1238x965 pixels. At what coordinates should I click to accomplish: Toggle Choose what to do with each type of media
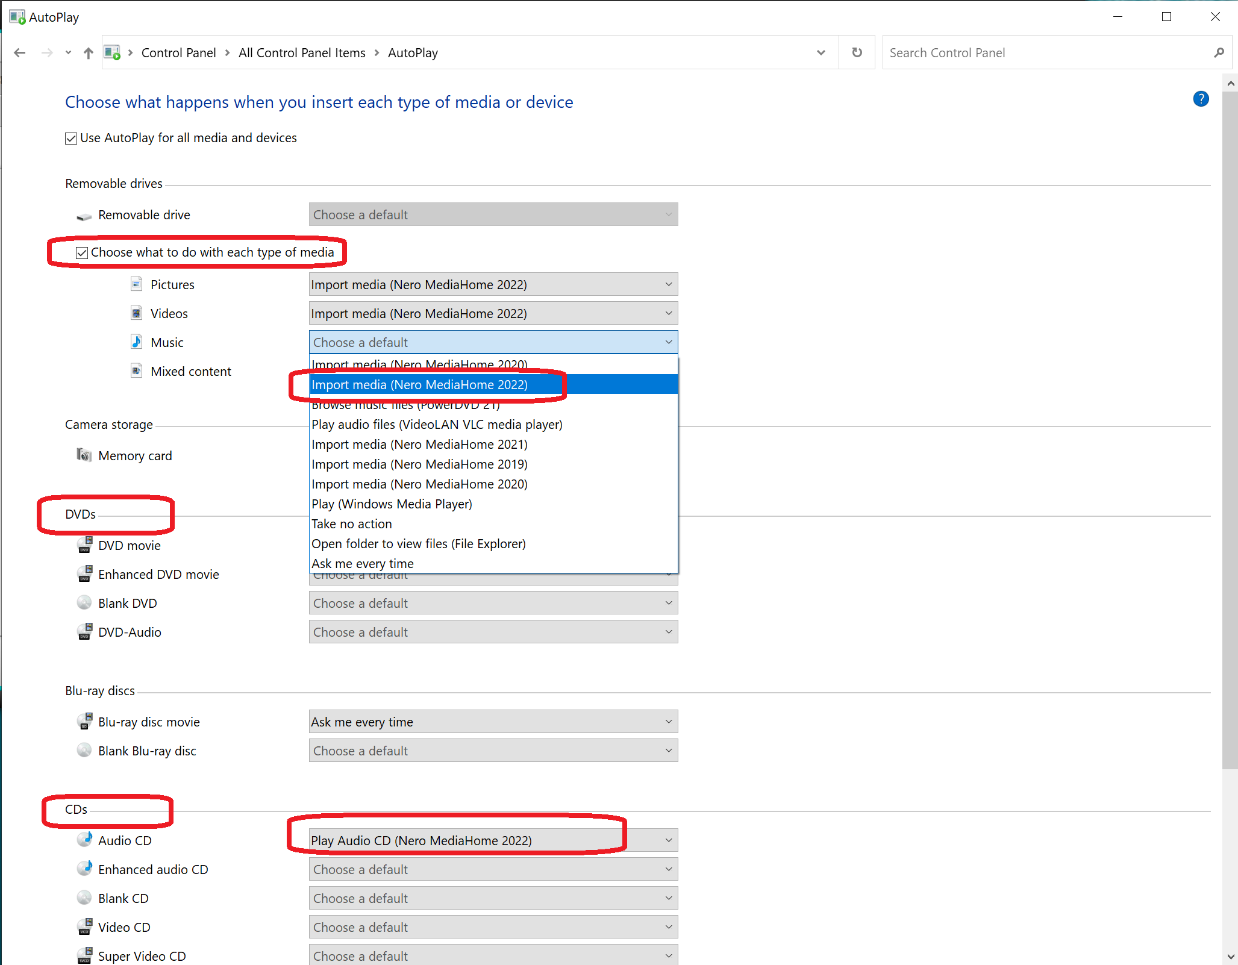coord(82,253)
